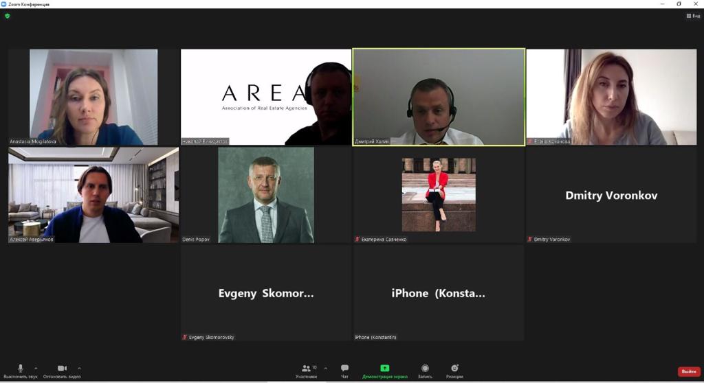Viewport: 704px width, 383px height.
Task: Mute the microphone (Выключить звук)
Action: tap(20, 369)
